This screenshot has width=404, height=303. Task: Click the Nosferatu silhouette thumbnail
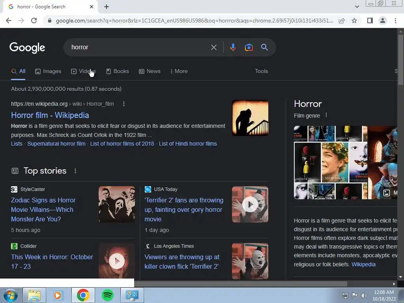(250, 118)
